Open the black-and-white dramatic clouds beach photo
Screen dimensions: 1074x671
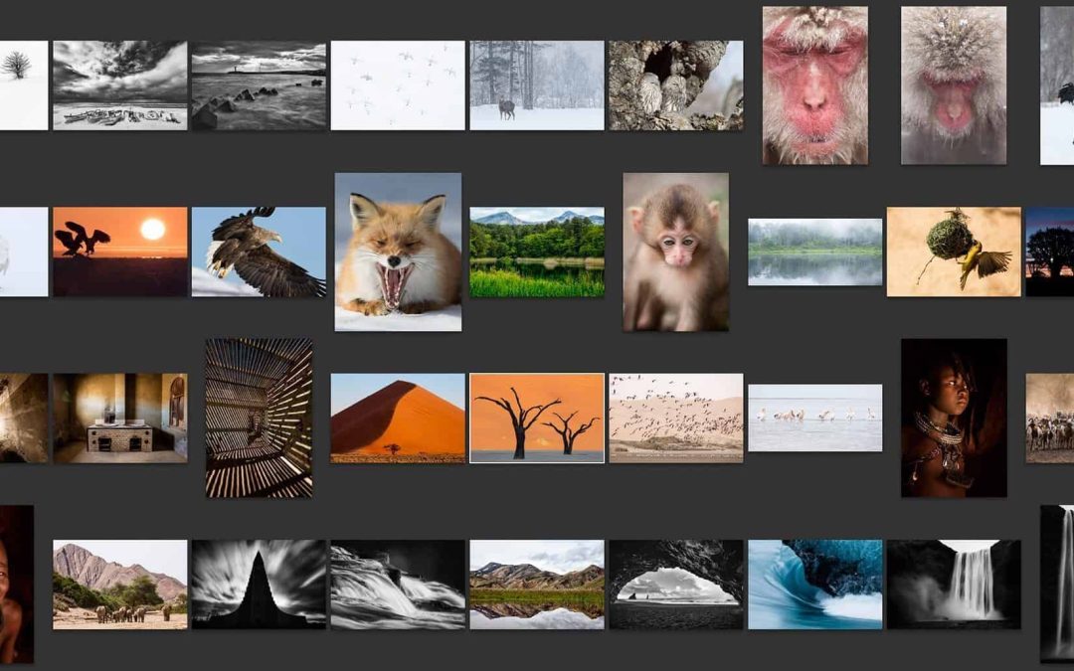pos(119,84)
